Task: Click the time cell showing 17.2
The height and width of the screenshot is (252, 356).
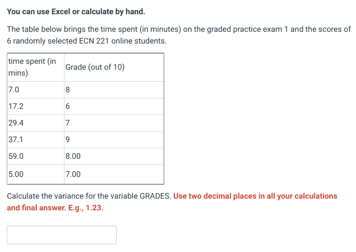Action: coord(36,106)
